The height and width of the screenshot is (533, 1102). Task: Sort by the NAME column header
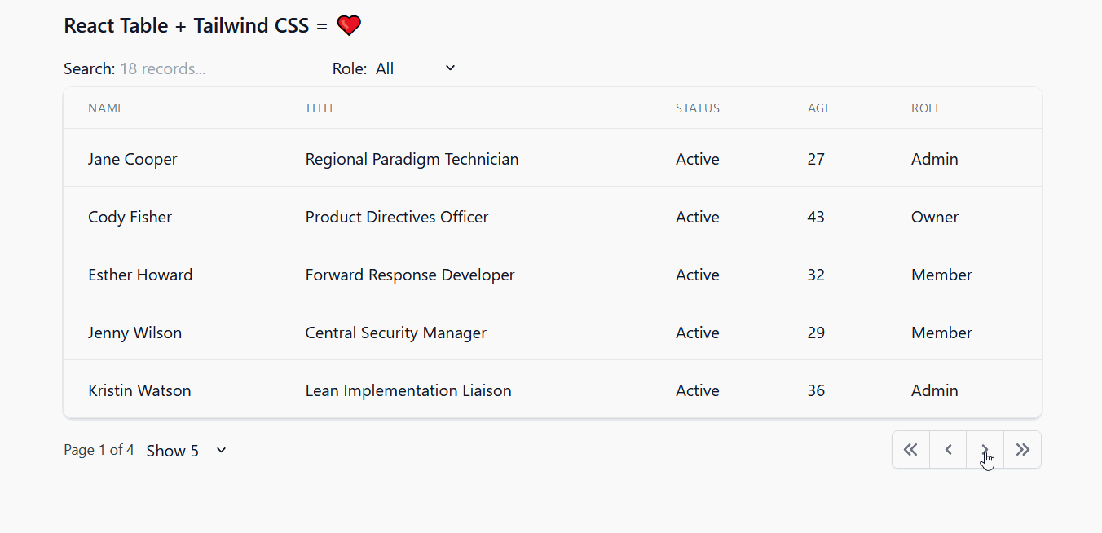[x=106, y=108]
